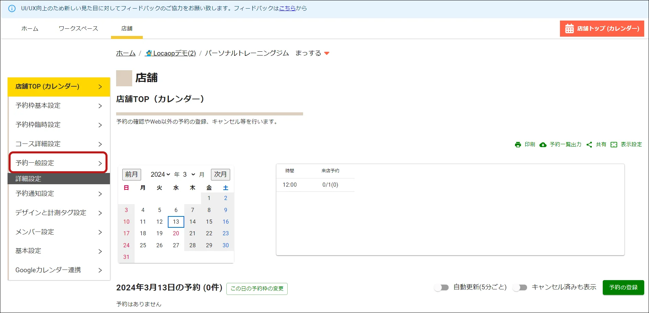Click the 予約はありません message

(x=139, y=304)
